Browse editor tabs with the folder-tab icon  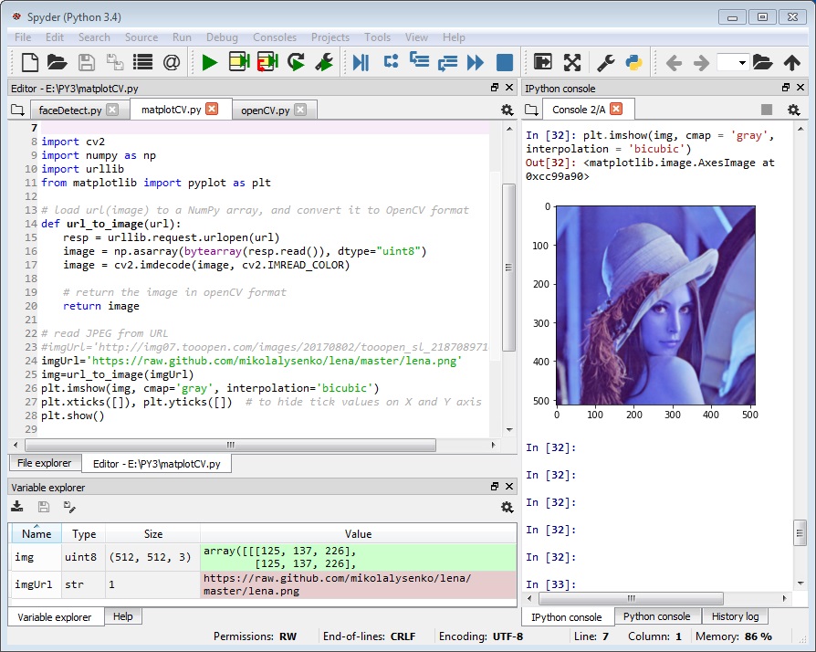coord(17,110)
